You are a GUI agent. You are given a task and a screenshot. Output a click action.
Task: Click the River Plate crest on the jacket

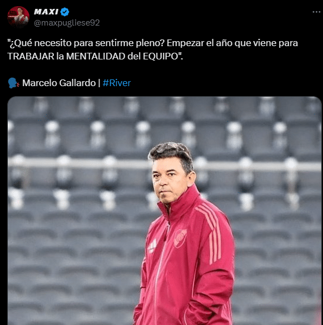pos(180,238)
